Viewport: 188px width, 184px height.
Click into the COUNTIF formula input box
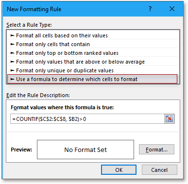click(87, 119)
